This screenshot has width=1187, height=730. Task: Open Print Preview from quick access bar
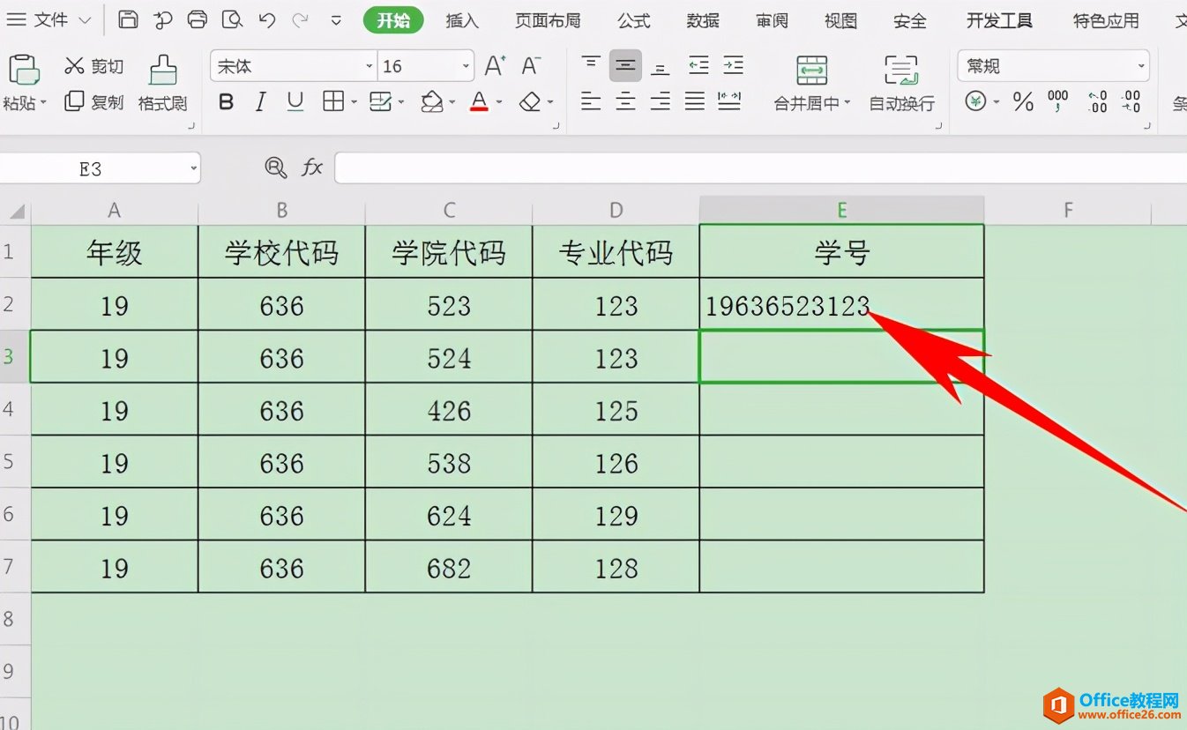(232, 19)
